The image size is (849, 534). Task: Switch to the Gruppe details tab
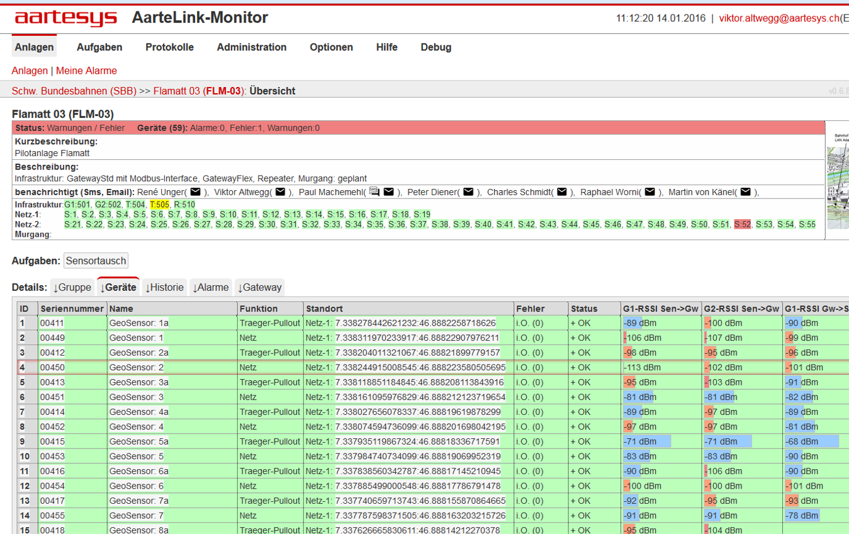[x=72, y=287]
